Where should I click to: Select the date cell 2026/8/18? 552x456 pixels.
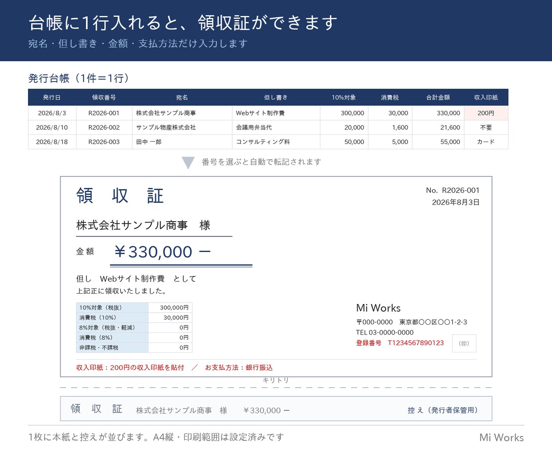(52, 142)
